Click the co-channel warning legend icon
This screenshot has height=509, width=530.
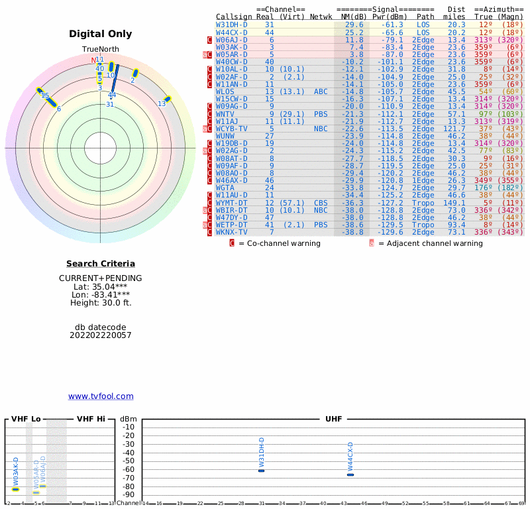click(232, 243)
